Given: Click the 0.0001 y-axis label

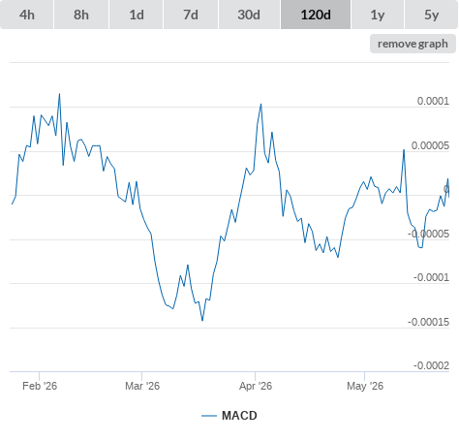Looking at the screenshot, I should pyautogui.click(x=433, y=101).
